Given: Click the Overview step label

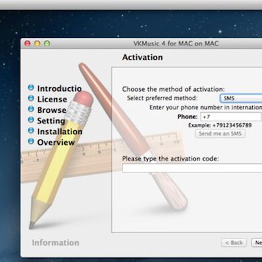Looking at the screenshot, I should pyautogui.click(x=56, y=142).
